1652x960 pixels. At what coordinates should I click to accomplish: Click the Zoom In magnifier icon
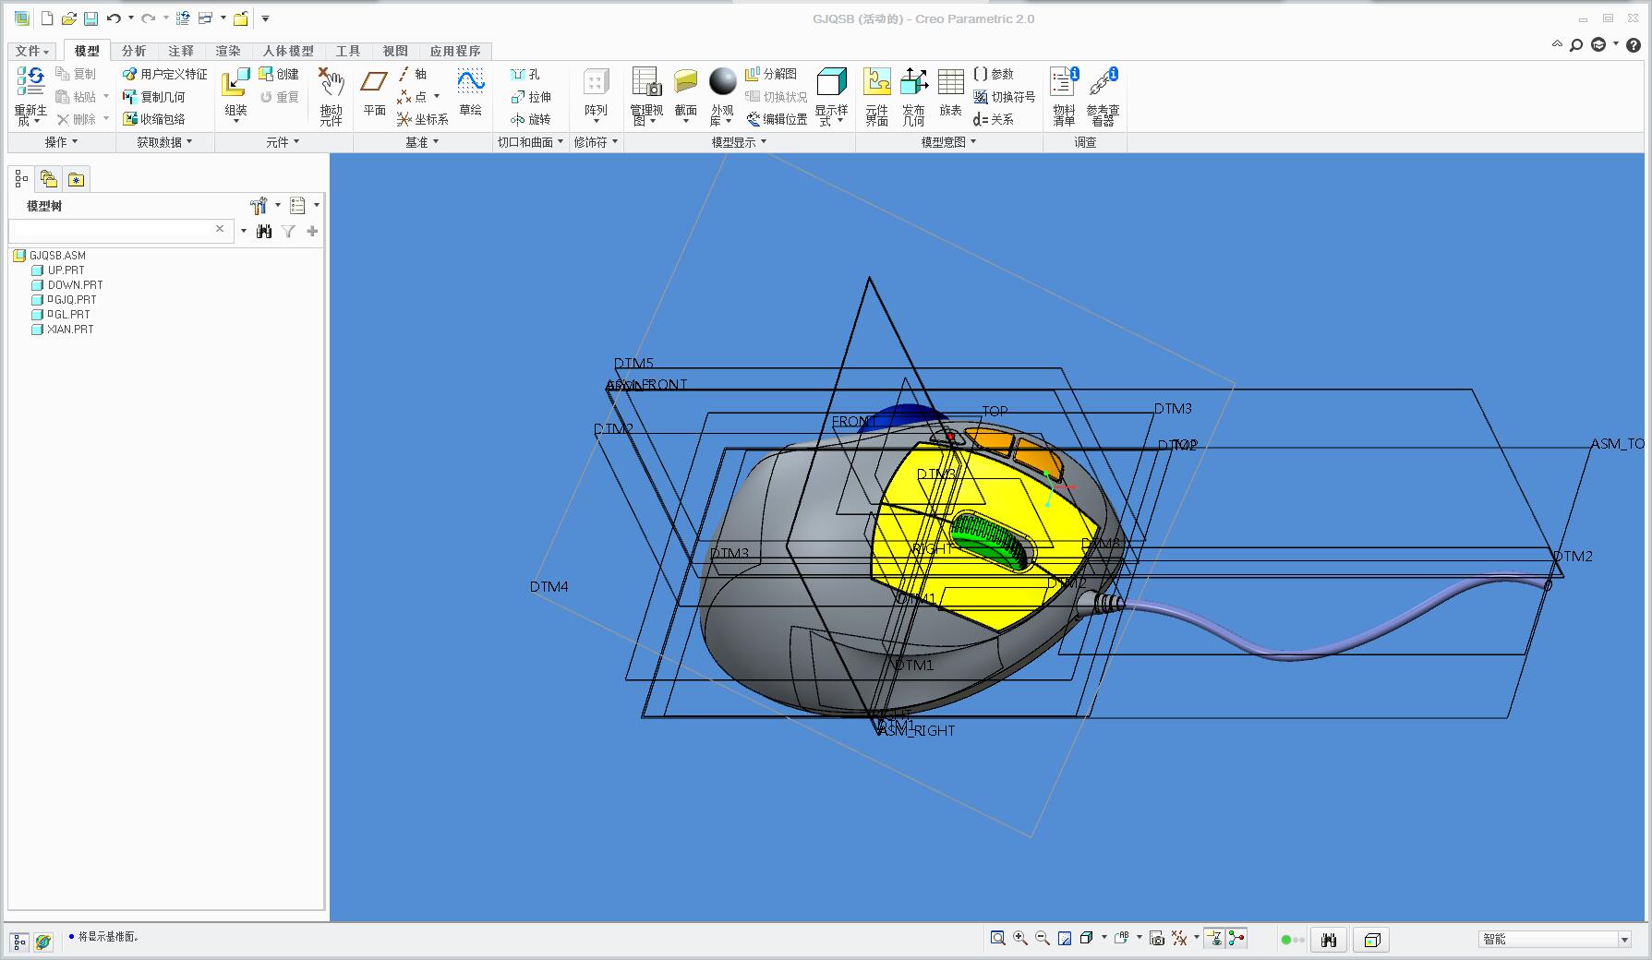(x=1020, y=939)
